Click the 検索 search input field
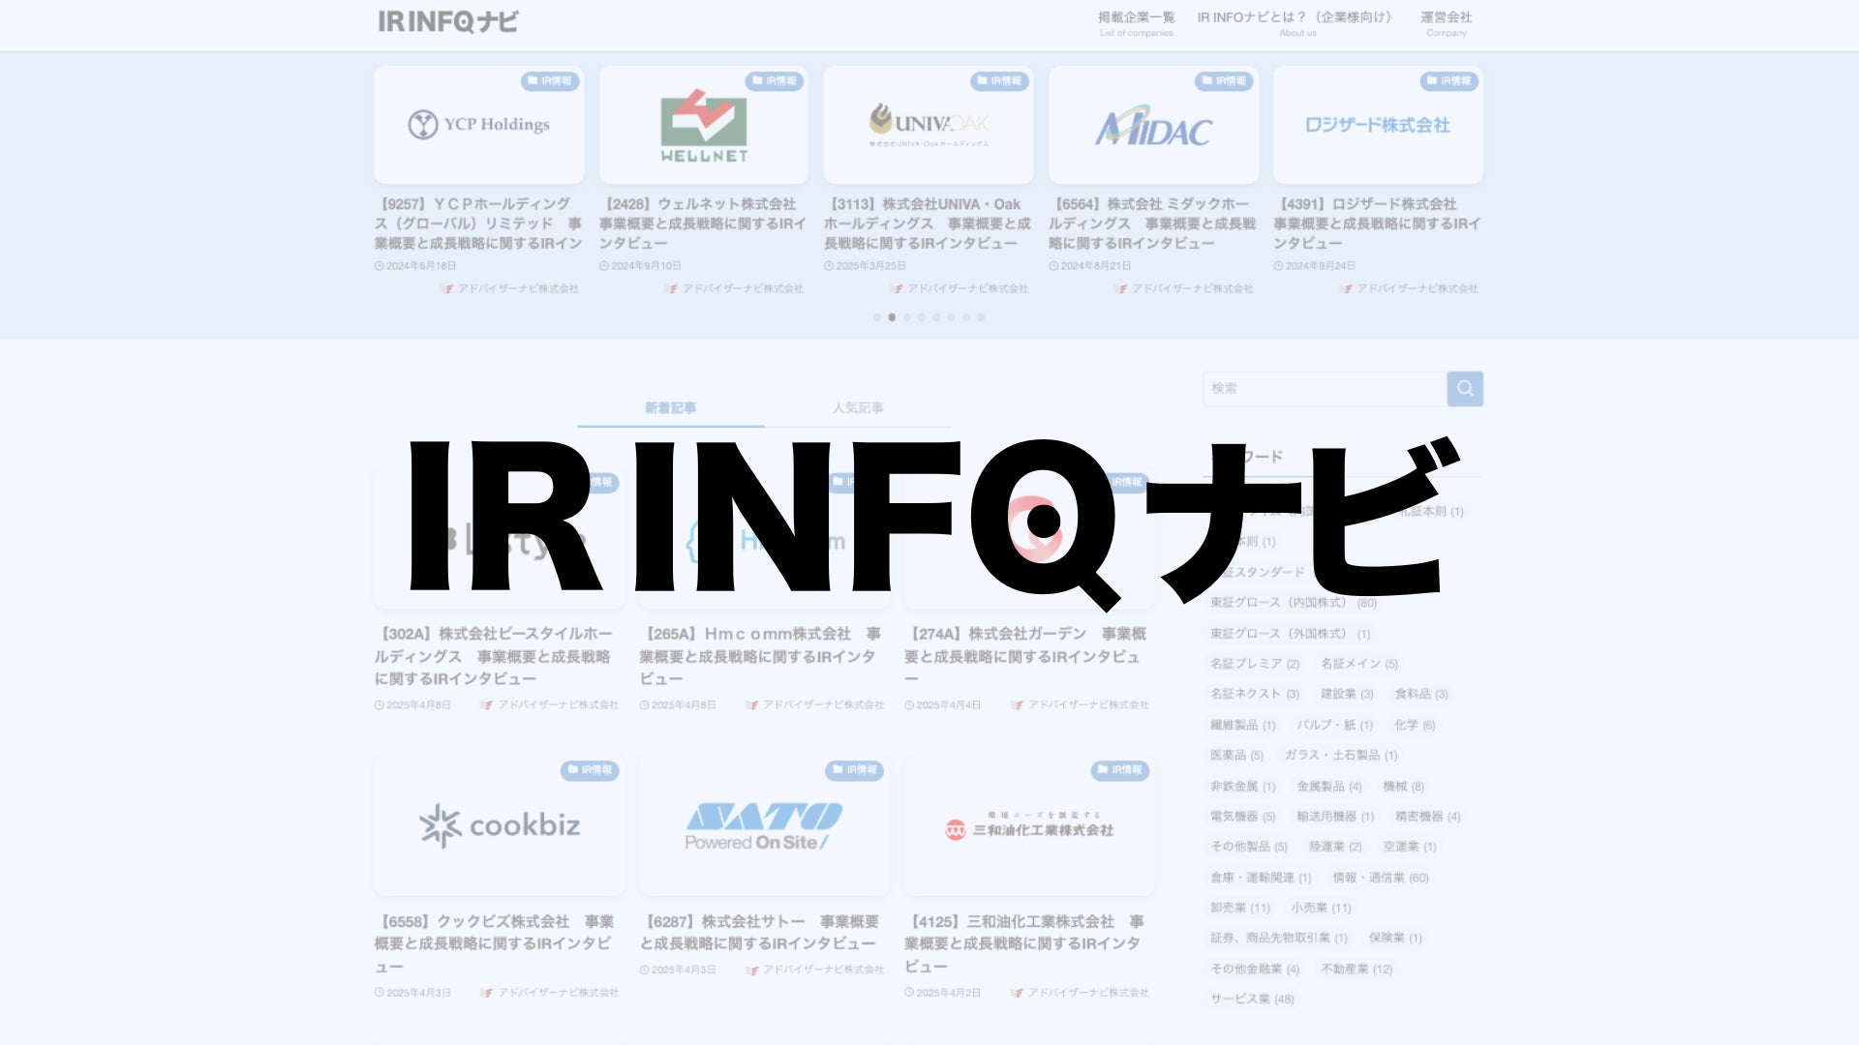 point(1324,388)
